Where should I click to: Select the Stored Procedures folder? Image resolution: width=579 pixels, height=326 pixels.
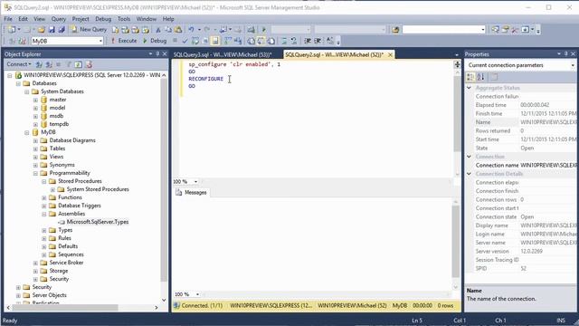80,181
